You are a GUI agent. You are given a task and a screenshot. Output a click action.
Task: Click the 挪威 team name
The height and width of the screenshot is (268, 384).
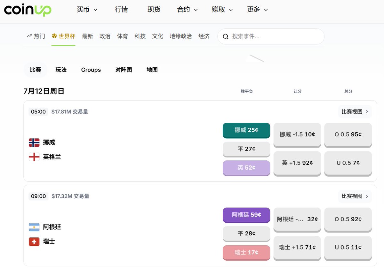tap(49, 142)
